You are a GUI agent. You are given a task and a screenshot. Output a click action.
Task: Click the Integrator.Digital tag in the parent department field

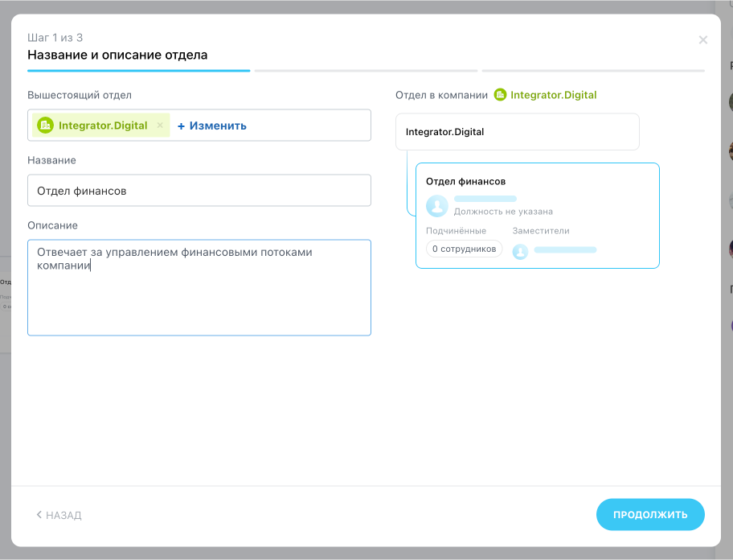pyautogui.click(x=103, y=126)
